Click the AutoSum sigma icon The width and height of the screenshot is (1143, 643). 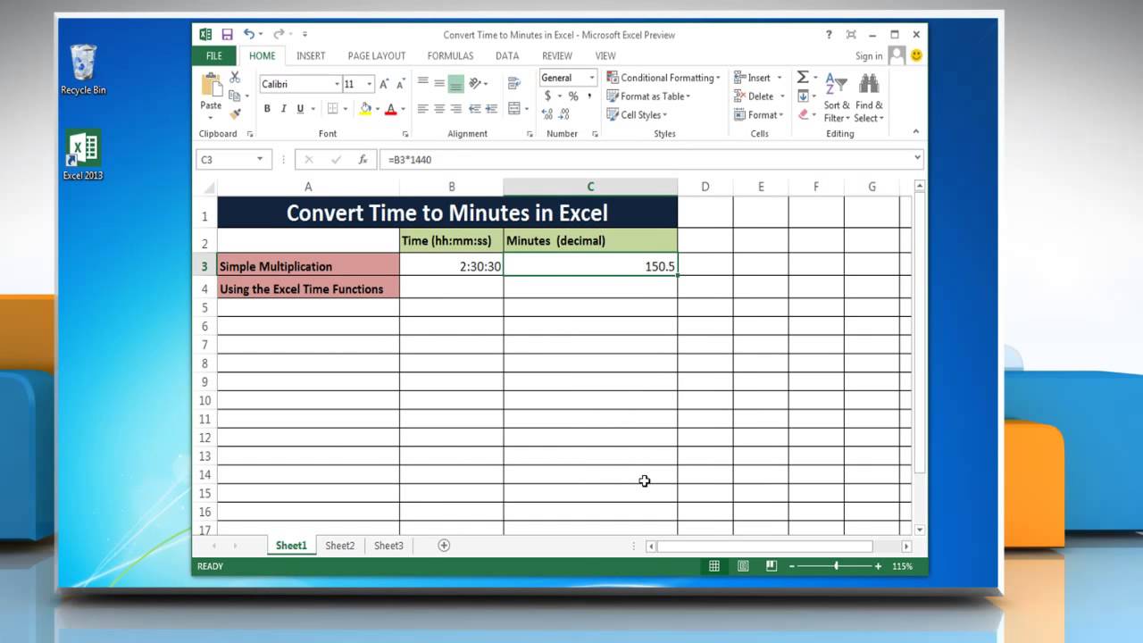tap(802, 78)
